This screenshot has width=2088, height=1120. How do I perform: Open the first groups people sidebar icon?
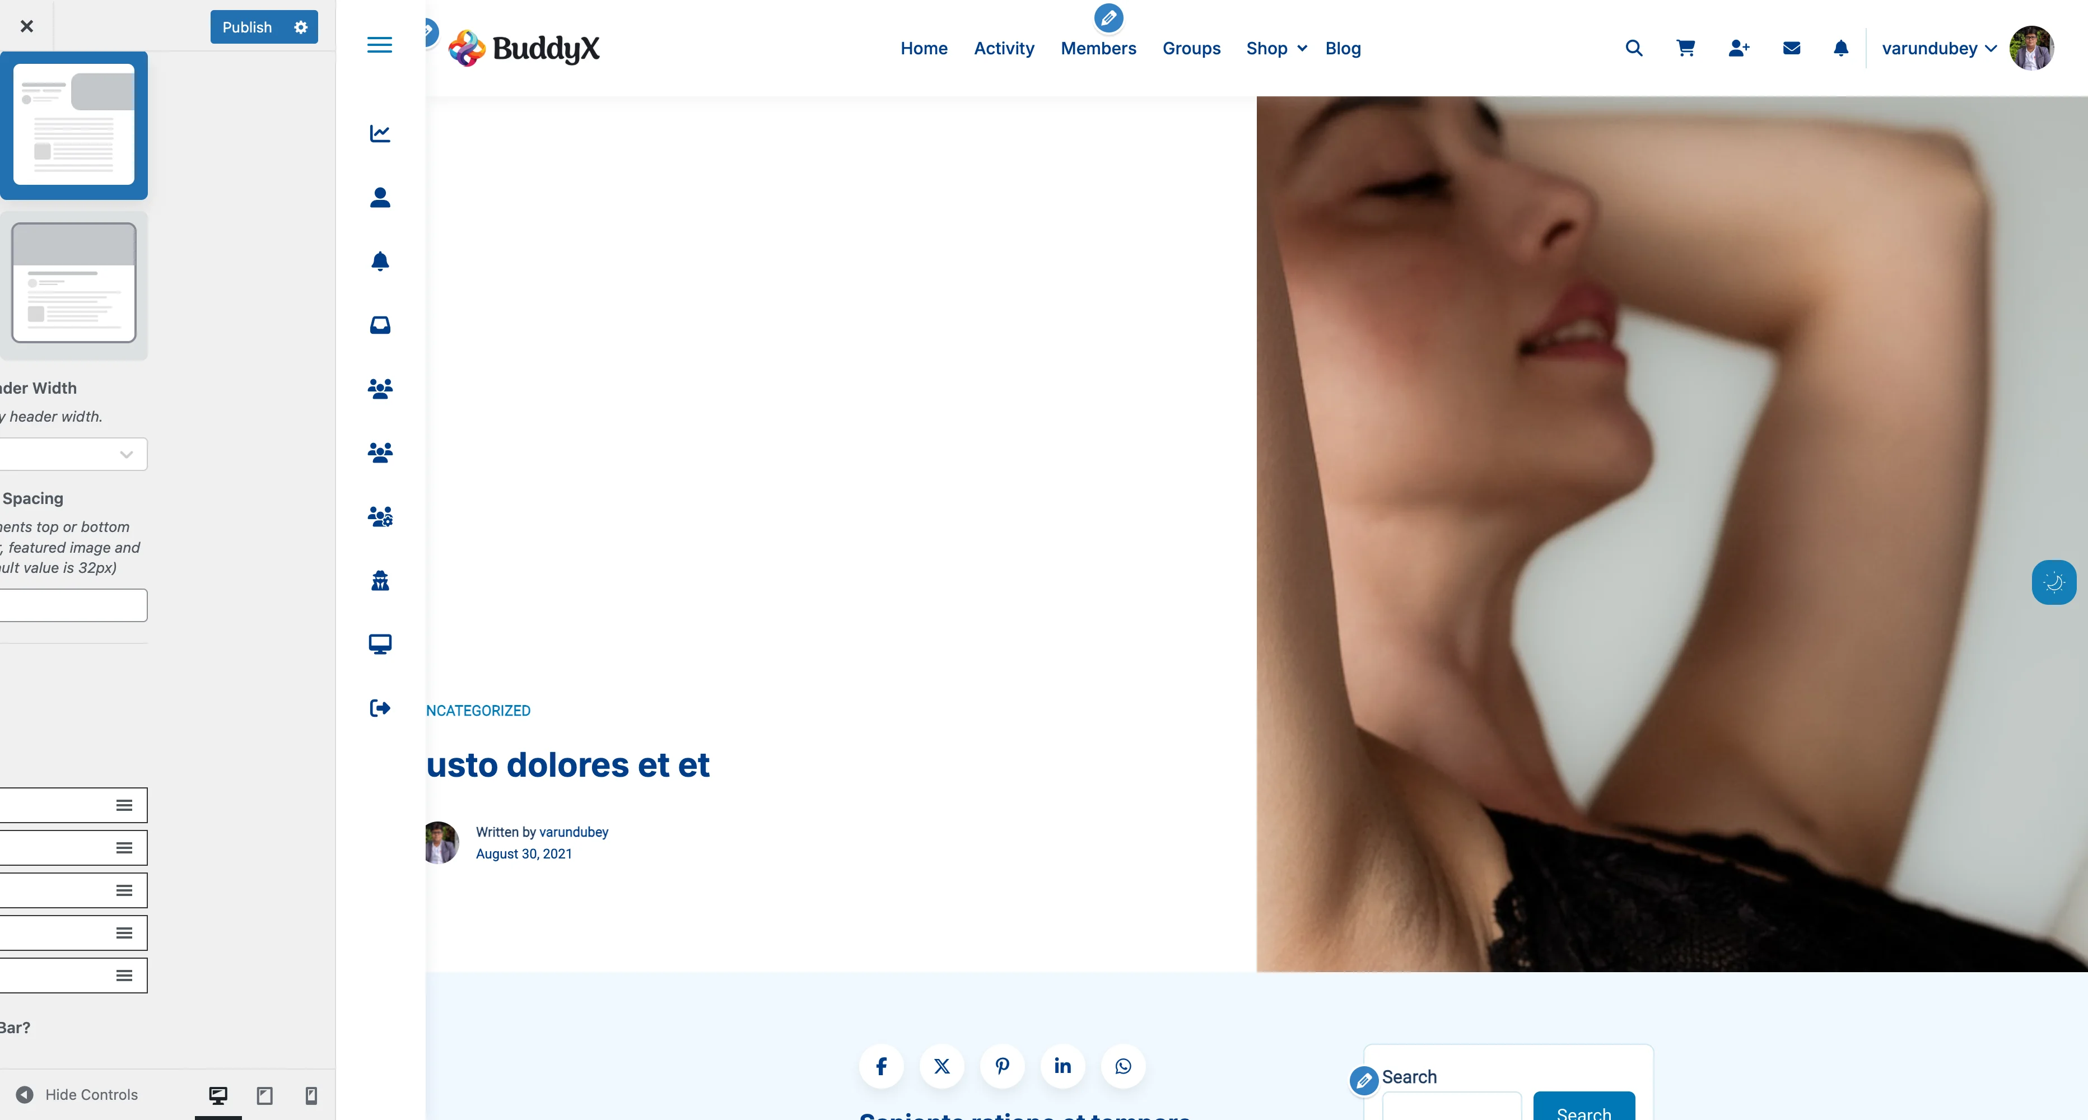[380, 389]
